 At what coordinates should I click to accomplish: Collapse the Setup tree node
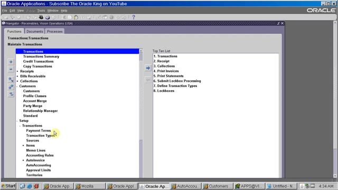(x=17, y=121)
